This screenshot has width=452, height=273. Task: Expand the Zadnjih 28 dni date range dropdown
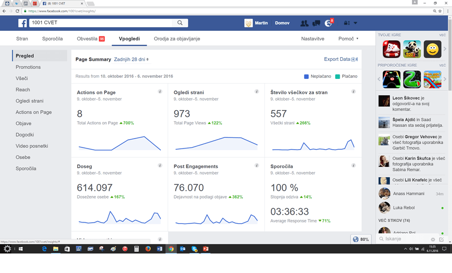131,59
